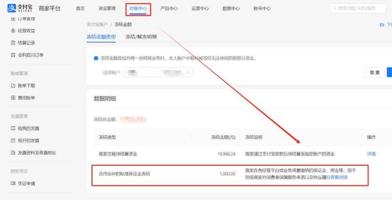
Task: Open 发票资料及收票地址 in the sidebar
Action: (37, 153)
